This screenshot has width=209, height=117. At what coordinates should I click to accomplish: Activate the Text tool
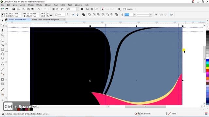click(2, 64)
